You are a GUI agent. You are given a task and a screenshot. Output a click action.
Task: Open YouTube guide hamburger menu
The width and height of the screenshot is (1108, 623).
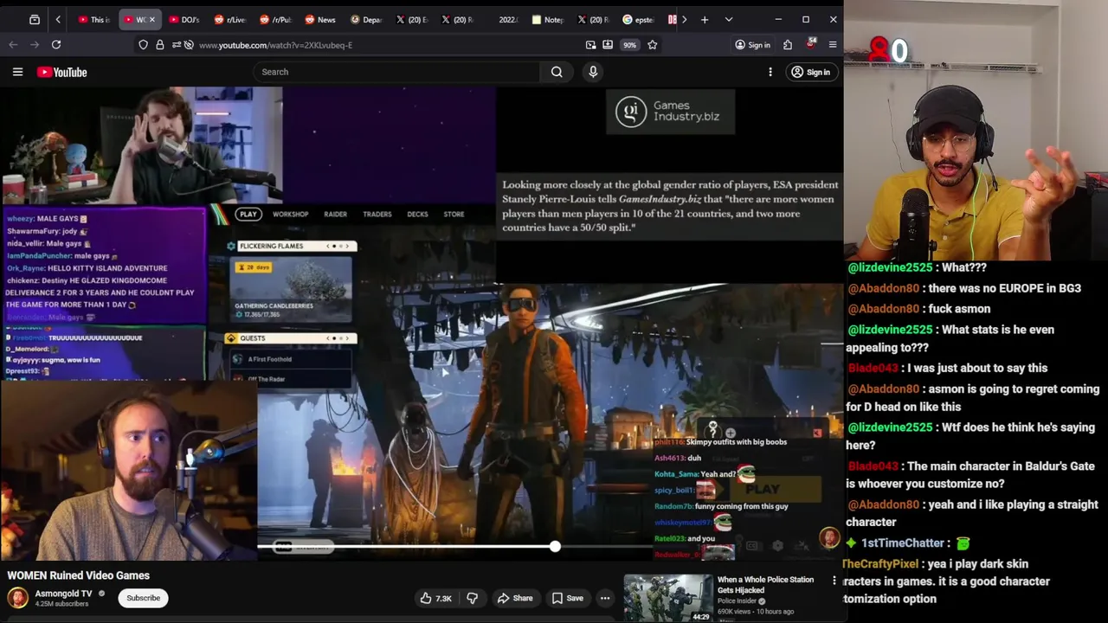17,72
